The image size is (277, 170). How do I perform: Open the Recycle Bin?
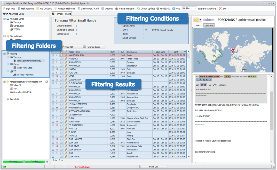pos(15,99)
